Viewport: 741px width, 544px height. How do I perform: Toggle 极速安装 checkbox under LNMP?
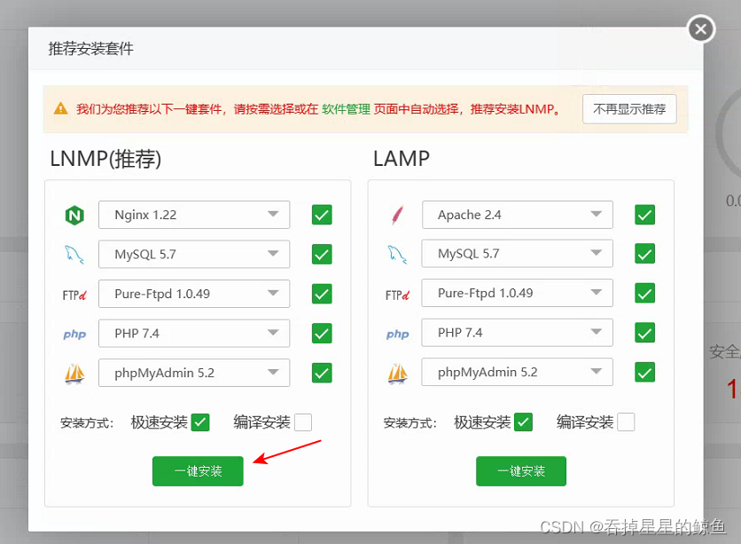pos(200,422)
